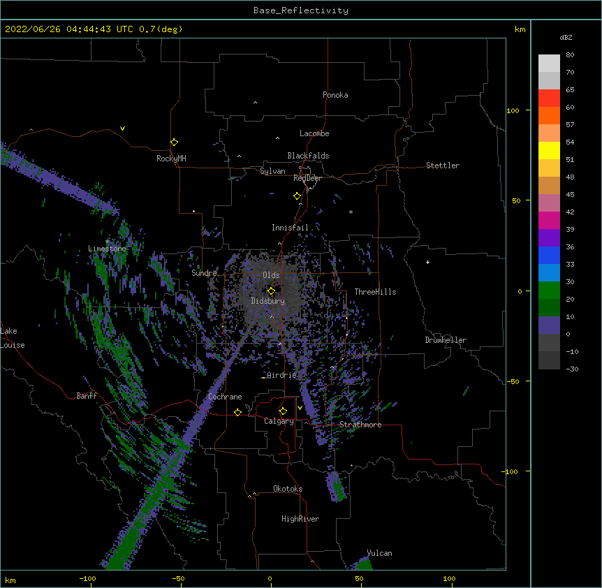Click the ThreeHills city label

point(375,292)
